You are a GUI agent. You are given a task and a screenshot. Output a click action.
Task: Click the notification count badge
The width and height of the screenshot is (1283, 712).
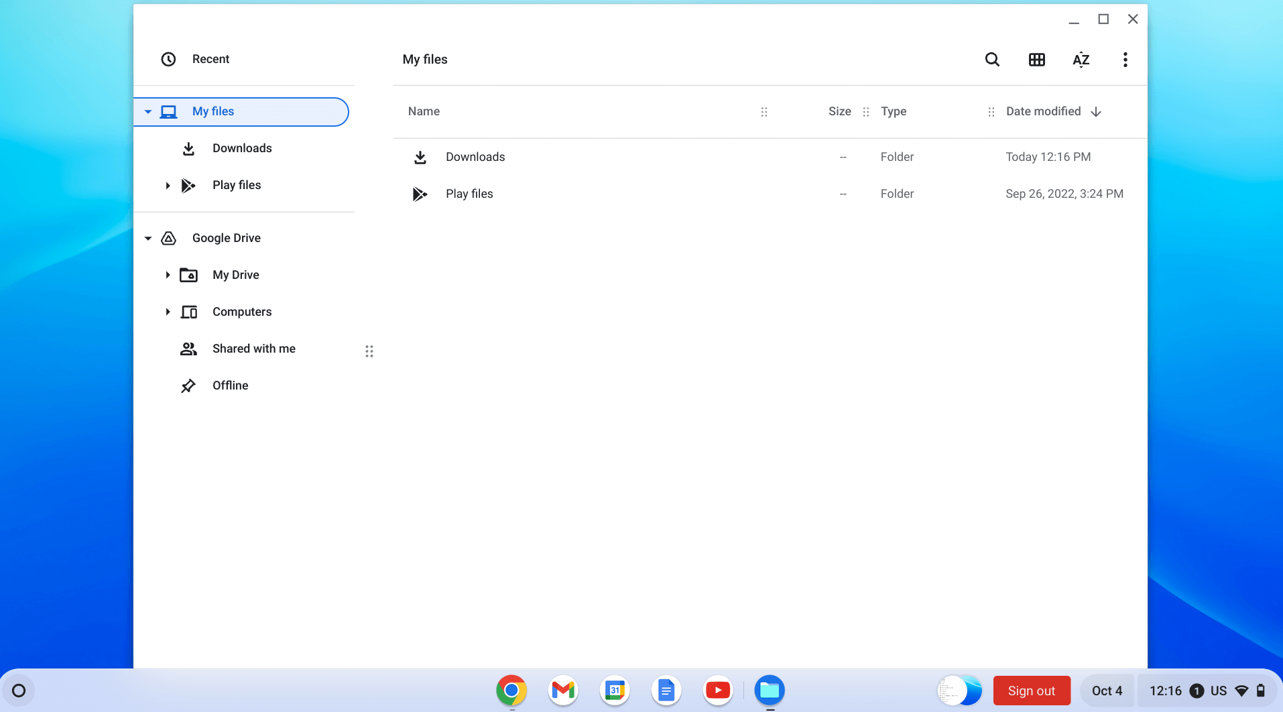click(1197, 691)
